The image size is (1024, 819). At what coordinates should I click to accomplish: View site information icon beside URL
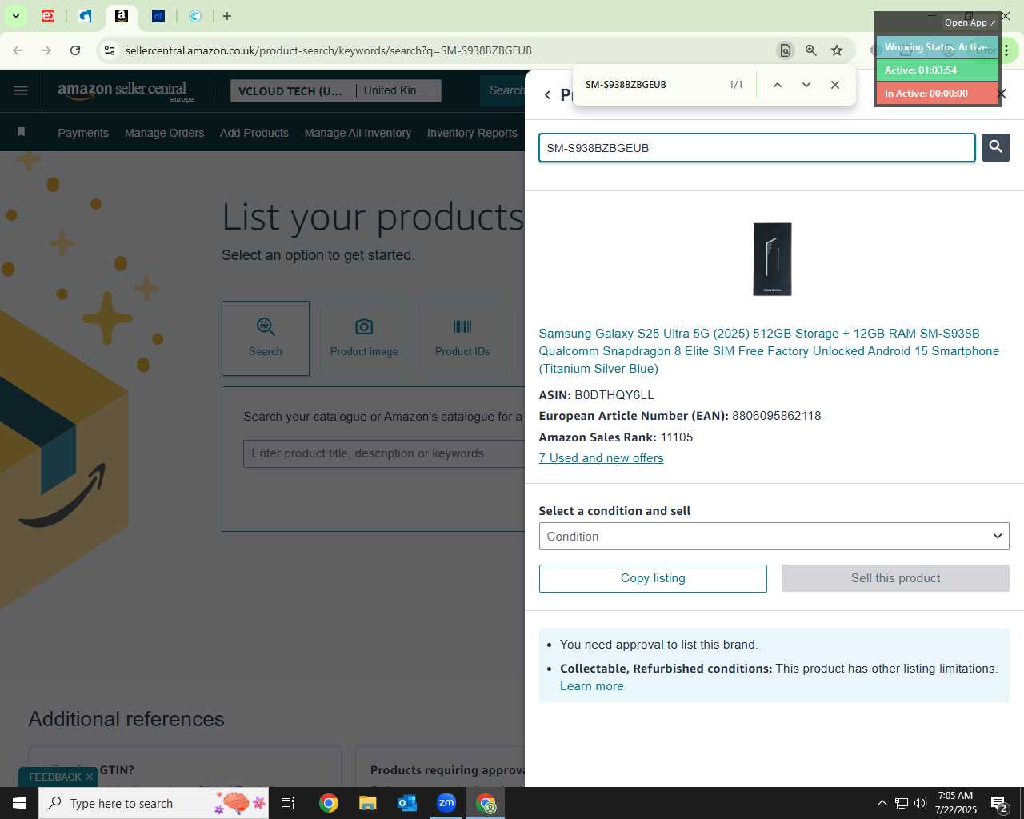coord(110,50)
